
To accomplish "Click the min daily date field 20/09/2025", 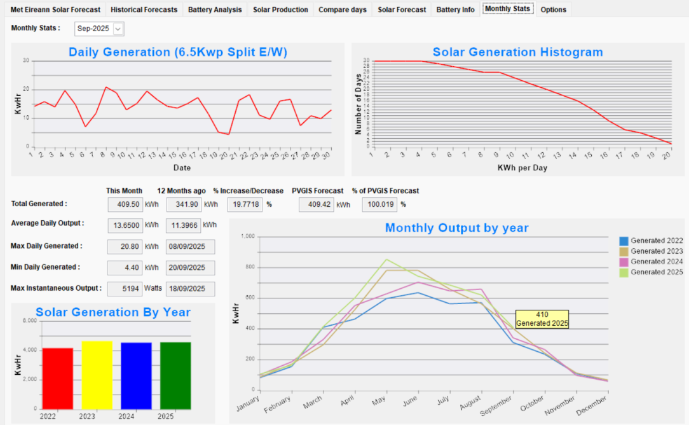I will [x=190, y=267].
